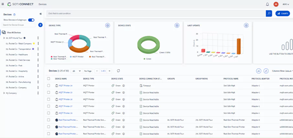Image resolution: width=293 pixels, height=138 pixels.
Task: Open Device State chart settings gear
Action: tap(177, 25)
